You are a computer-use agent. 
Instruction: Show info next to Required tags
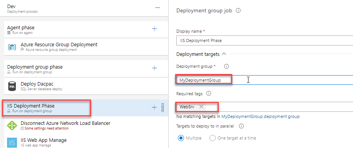tap(209, 94)
